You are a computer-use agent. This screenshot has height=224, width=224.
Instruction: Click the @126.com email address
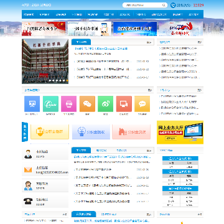tap(52, 172)
